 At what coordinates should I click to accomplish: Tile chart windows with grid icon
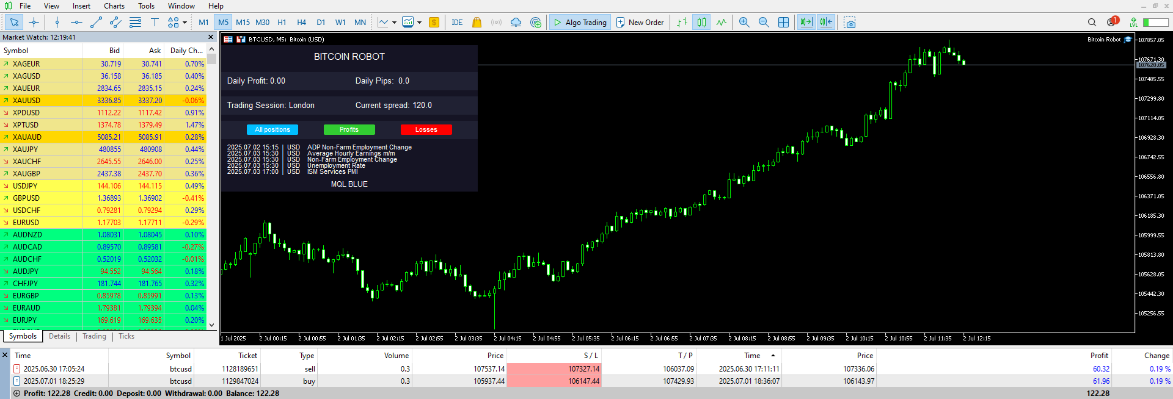click(x=783, y=23)
